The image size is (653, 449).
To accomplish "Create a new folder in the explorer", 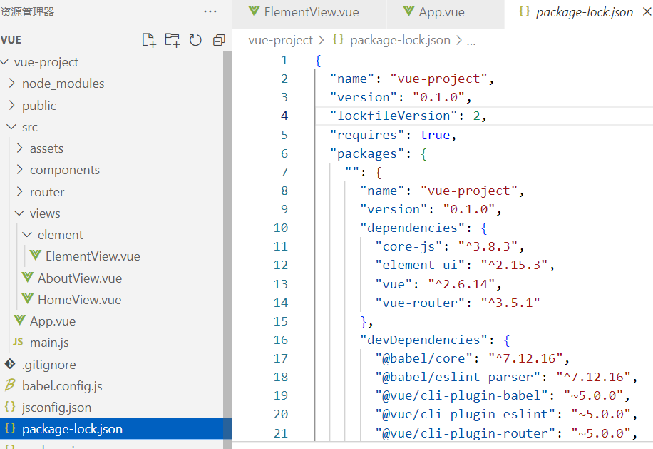I will click(172, 41).
